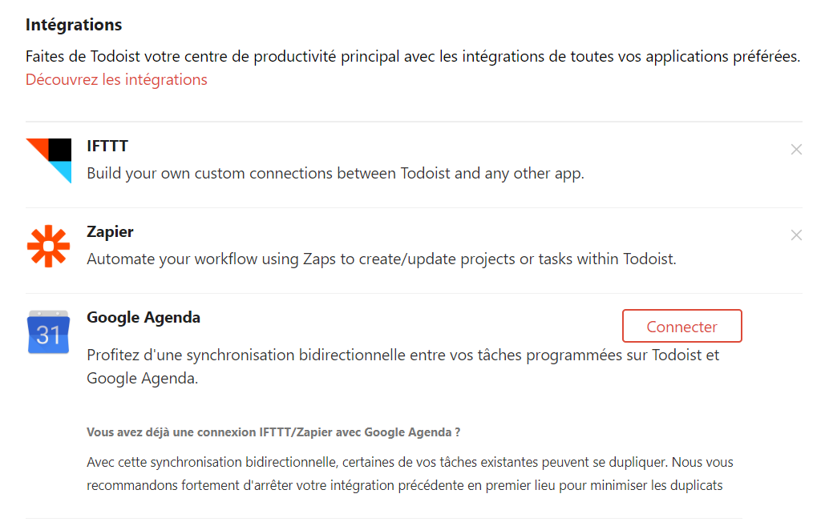Select the Zapier integration title
This screenshot has width=825, height=530.
pyautogui.click(x=110, y=231)
